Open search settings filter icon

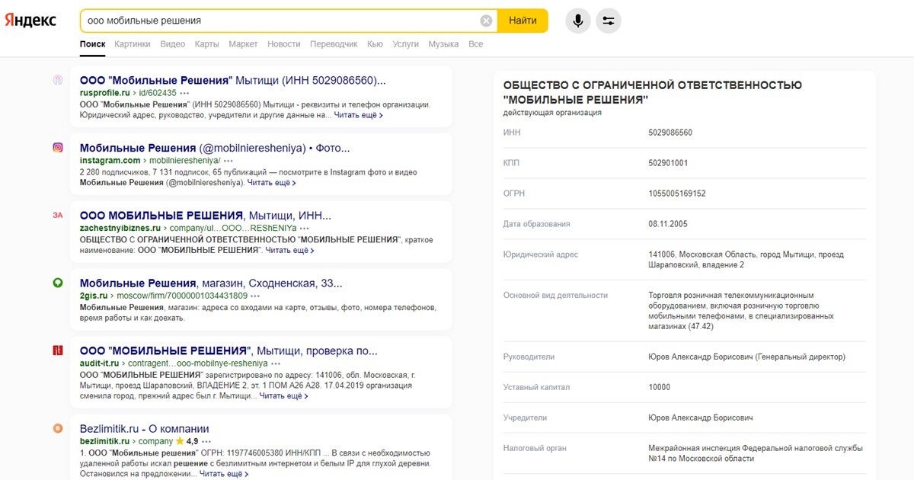coord(609,21)
